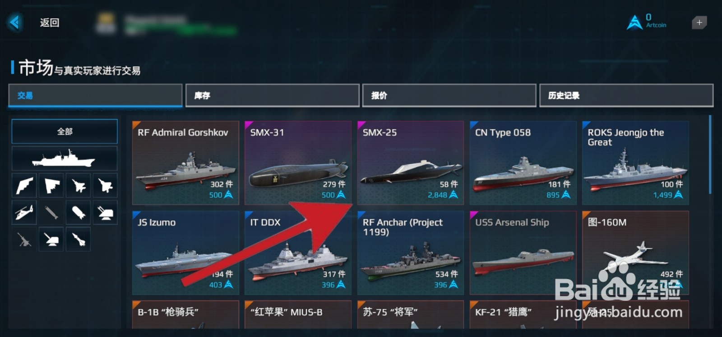Image resolution: width=722 pixels, height=337 pixels.
Task: Select the JS Izumo carrier card
Action: pos(185,253)
